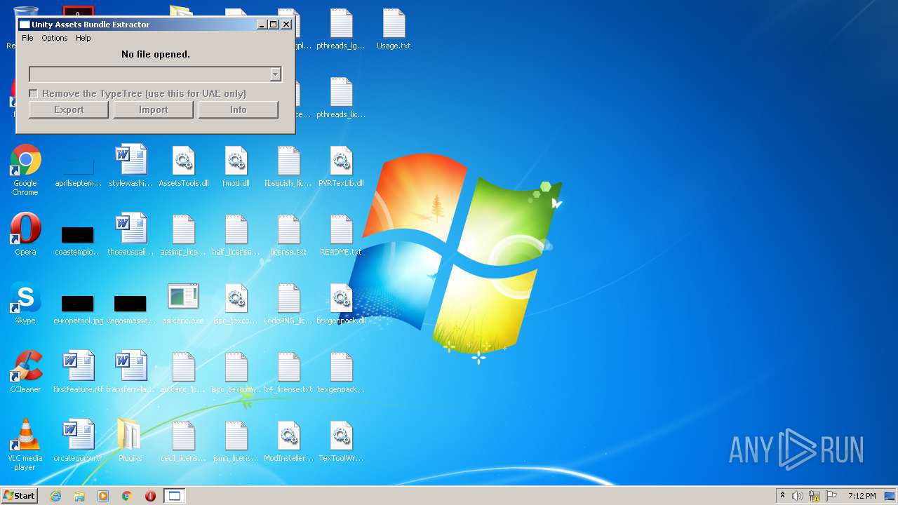This screenshot has width=898, height=505.
Task: Select the README.txt file icon
Action: point(341,236)
